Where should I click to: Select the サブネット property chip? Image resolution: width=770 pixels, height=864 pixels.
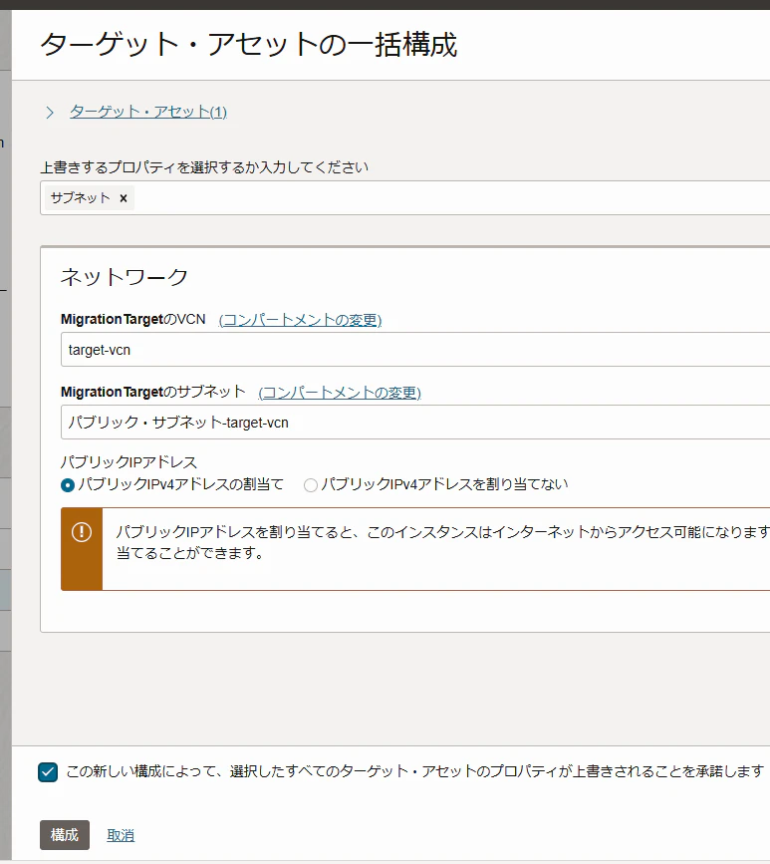click(81, 198)
